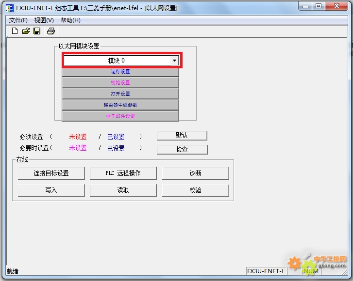Viewport: 353px width, 281px height.
Task: Open 路由器中继参数 router relay parameters
Action: tap(120, 105)
